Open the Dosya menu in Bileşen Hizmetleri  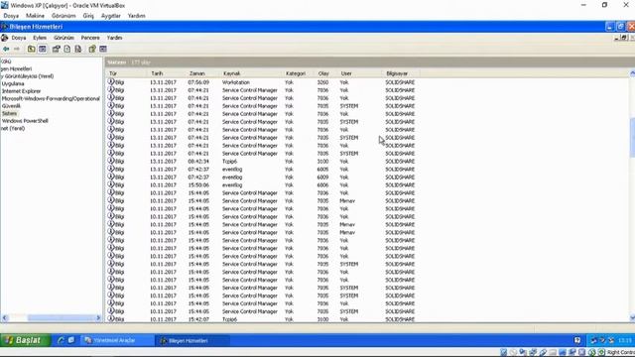coord(19,38)
